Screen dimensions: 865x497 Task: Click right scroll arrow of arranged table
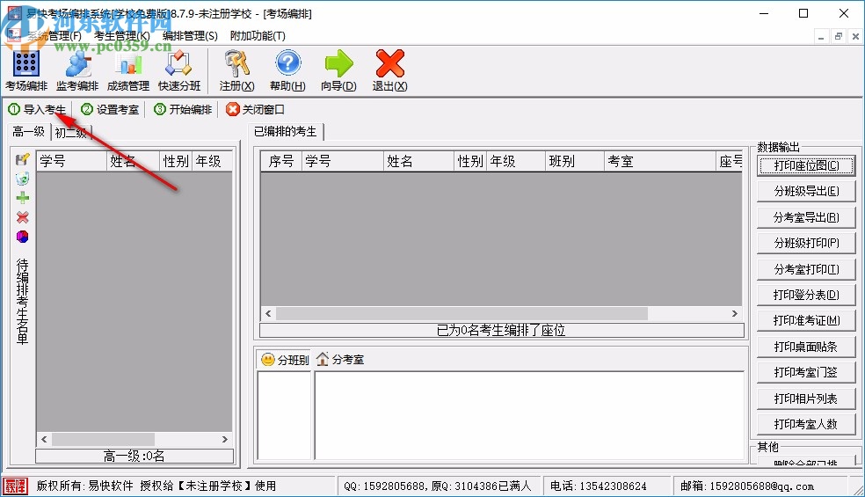[734, 314]
